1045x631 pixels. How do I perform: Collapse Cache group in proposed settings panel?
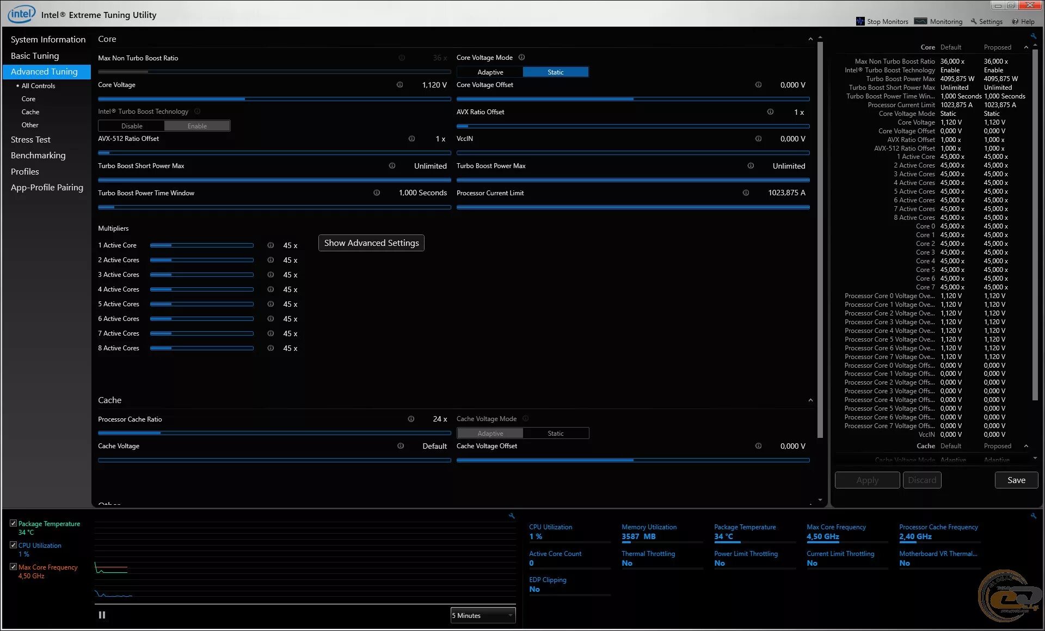(x=1026, y=446)
